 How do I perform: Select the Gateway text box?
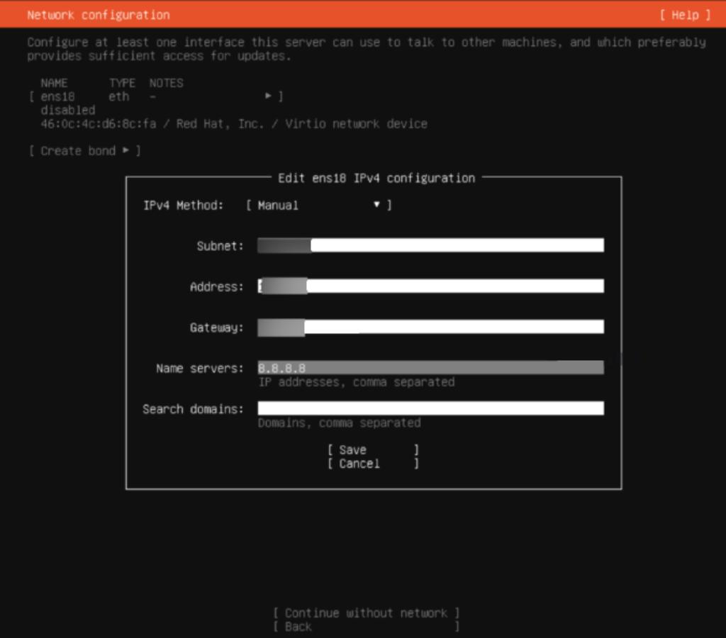click(x=430, y=327)
